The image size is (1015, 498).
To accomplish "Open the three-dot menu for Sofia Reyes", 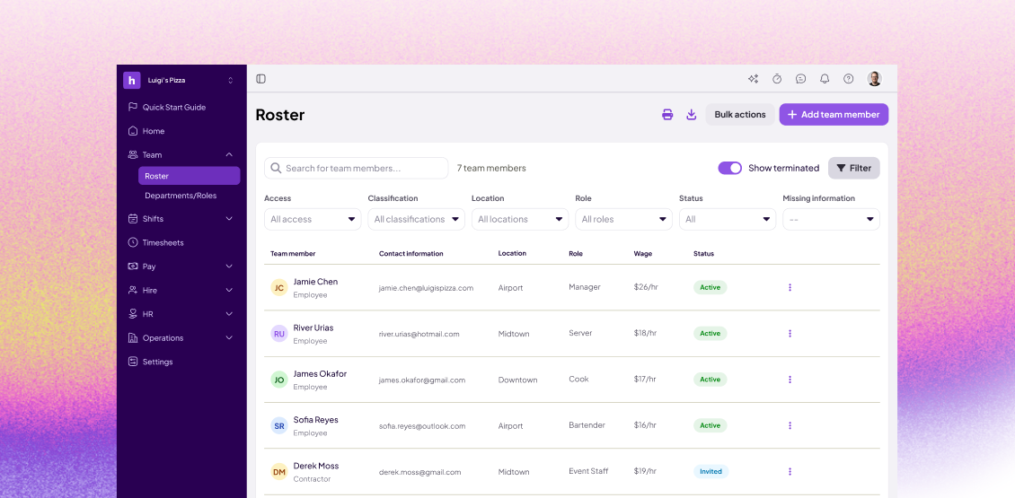I will (790, 425).
